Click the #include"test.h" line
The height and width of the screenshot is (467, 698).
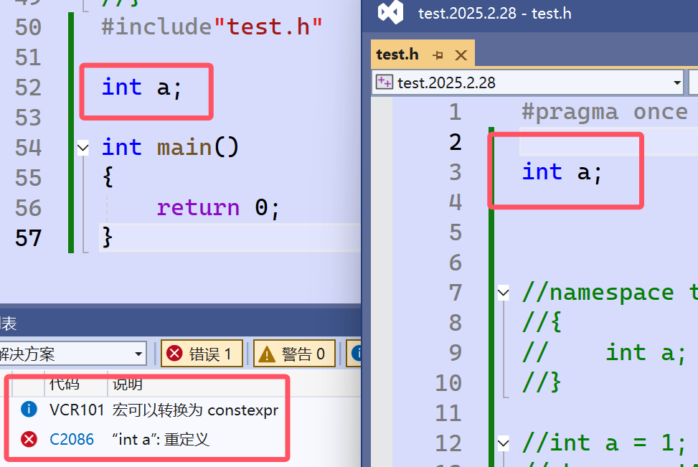click(212, 27)
